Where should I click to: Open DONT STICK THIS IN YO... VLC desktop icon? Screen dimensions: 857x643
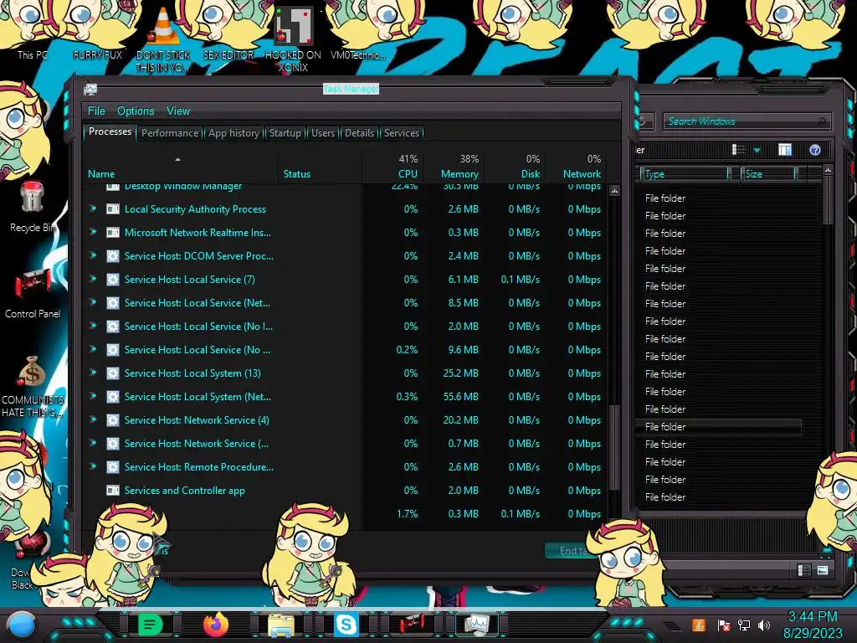coord(163,39)
